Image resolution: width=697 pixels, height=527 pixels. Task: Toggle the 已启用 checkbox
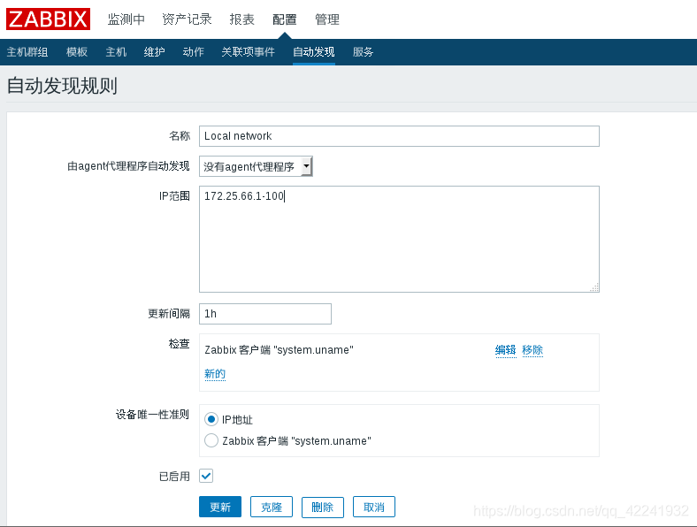tap(206, 476)
